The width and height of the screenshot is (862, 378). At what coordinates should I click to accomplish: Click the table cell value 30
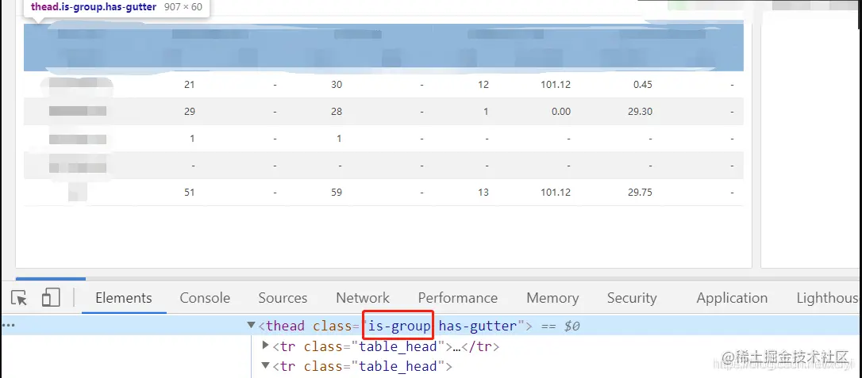(x=337, y=85)
